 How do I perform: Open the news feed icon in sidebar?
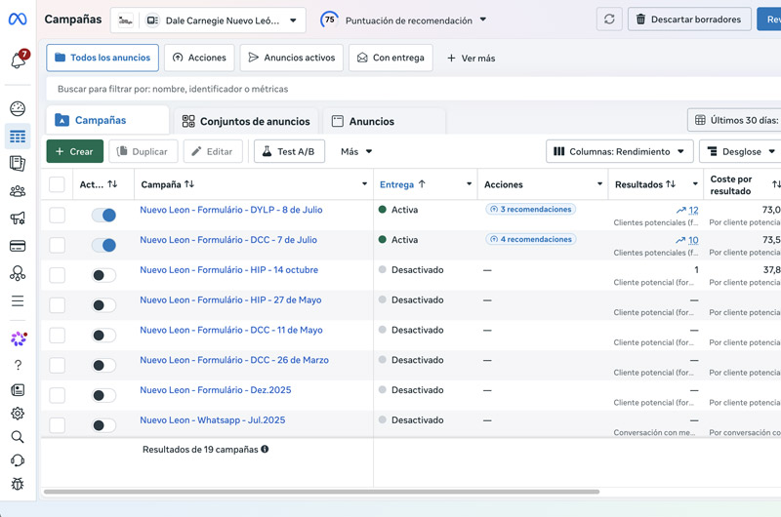18,390
